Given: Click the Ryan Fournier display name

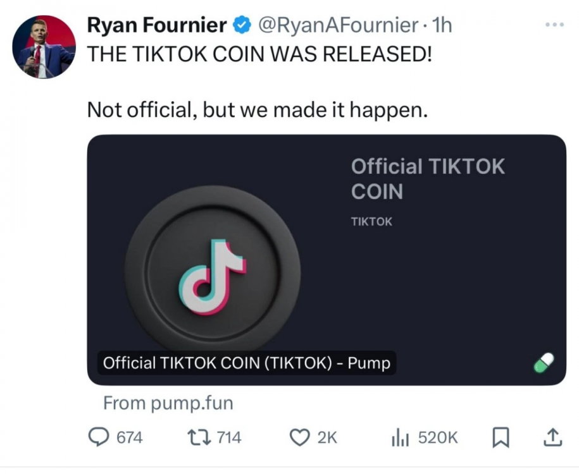Looking at the screenshot, I should pos(156,26).
